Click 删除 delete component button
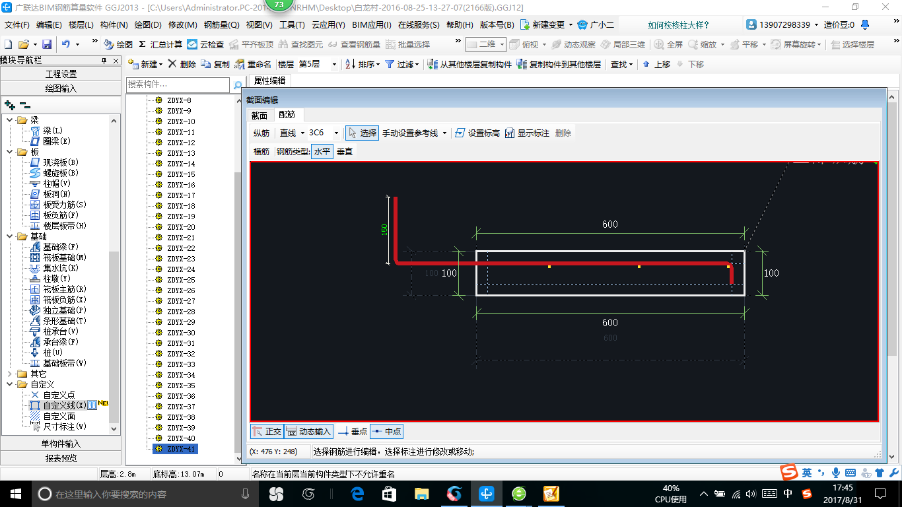Viewport: 902px width, 507px height. click(182, 64)
